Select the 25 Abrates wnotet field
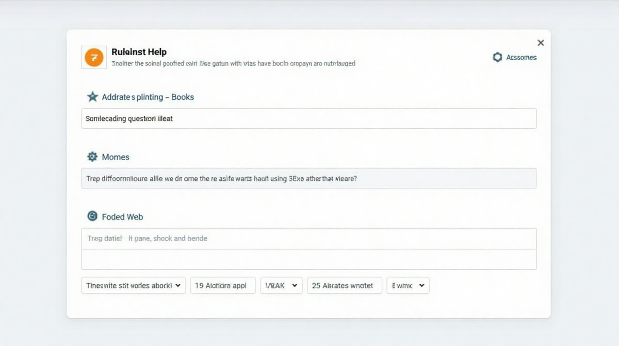This screenshot has width=619, height=346. 344,285
